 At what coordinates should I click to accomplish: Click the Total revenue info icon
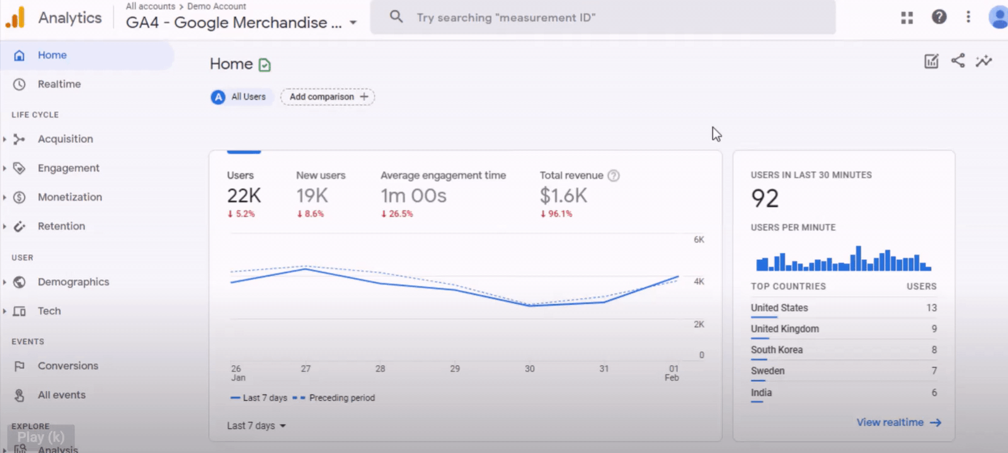coord(613,176)
